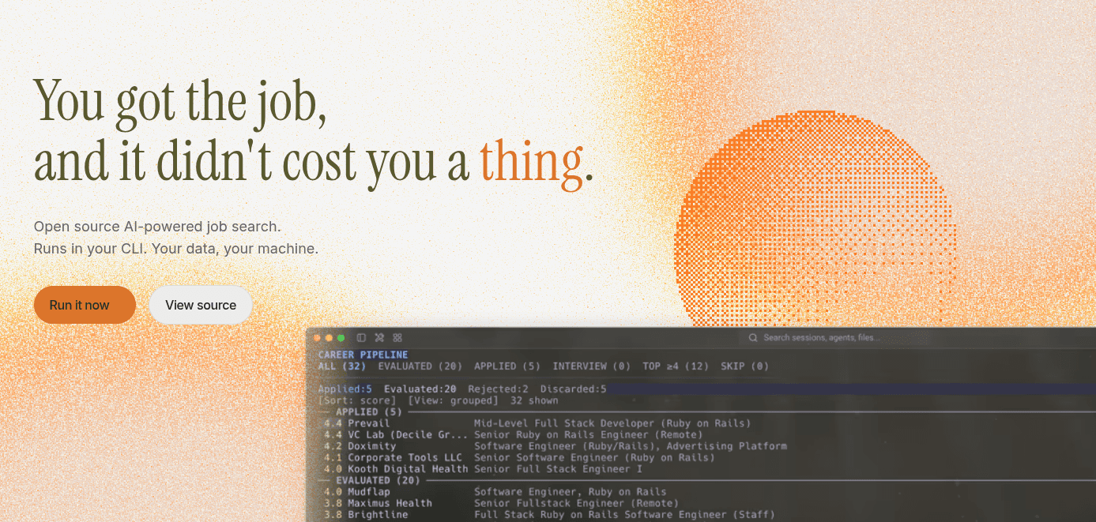The image size is (1096, 522).
Task: Maximize the terminal with the green dot
Action: (x=341, y=338)
